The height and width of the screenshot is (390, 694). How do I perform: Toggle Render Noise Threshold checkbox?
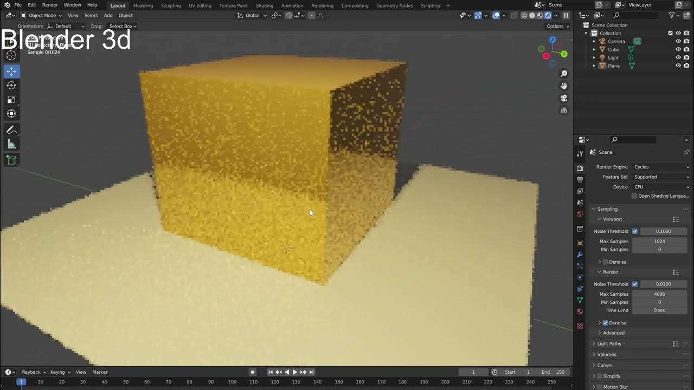point(635,284)
